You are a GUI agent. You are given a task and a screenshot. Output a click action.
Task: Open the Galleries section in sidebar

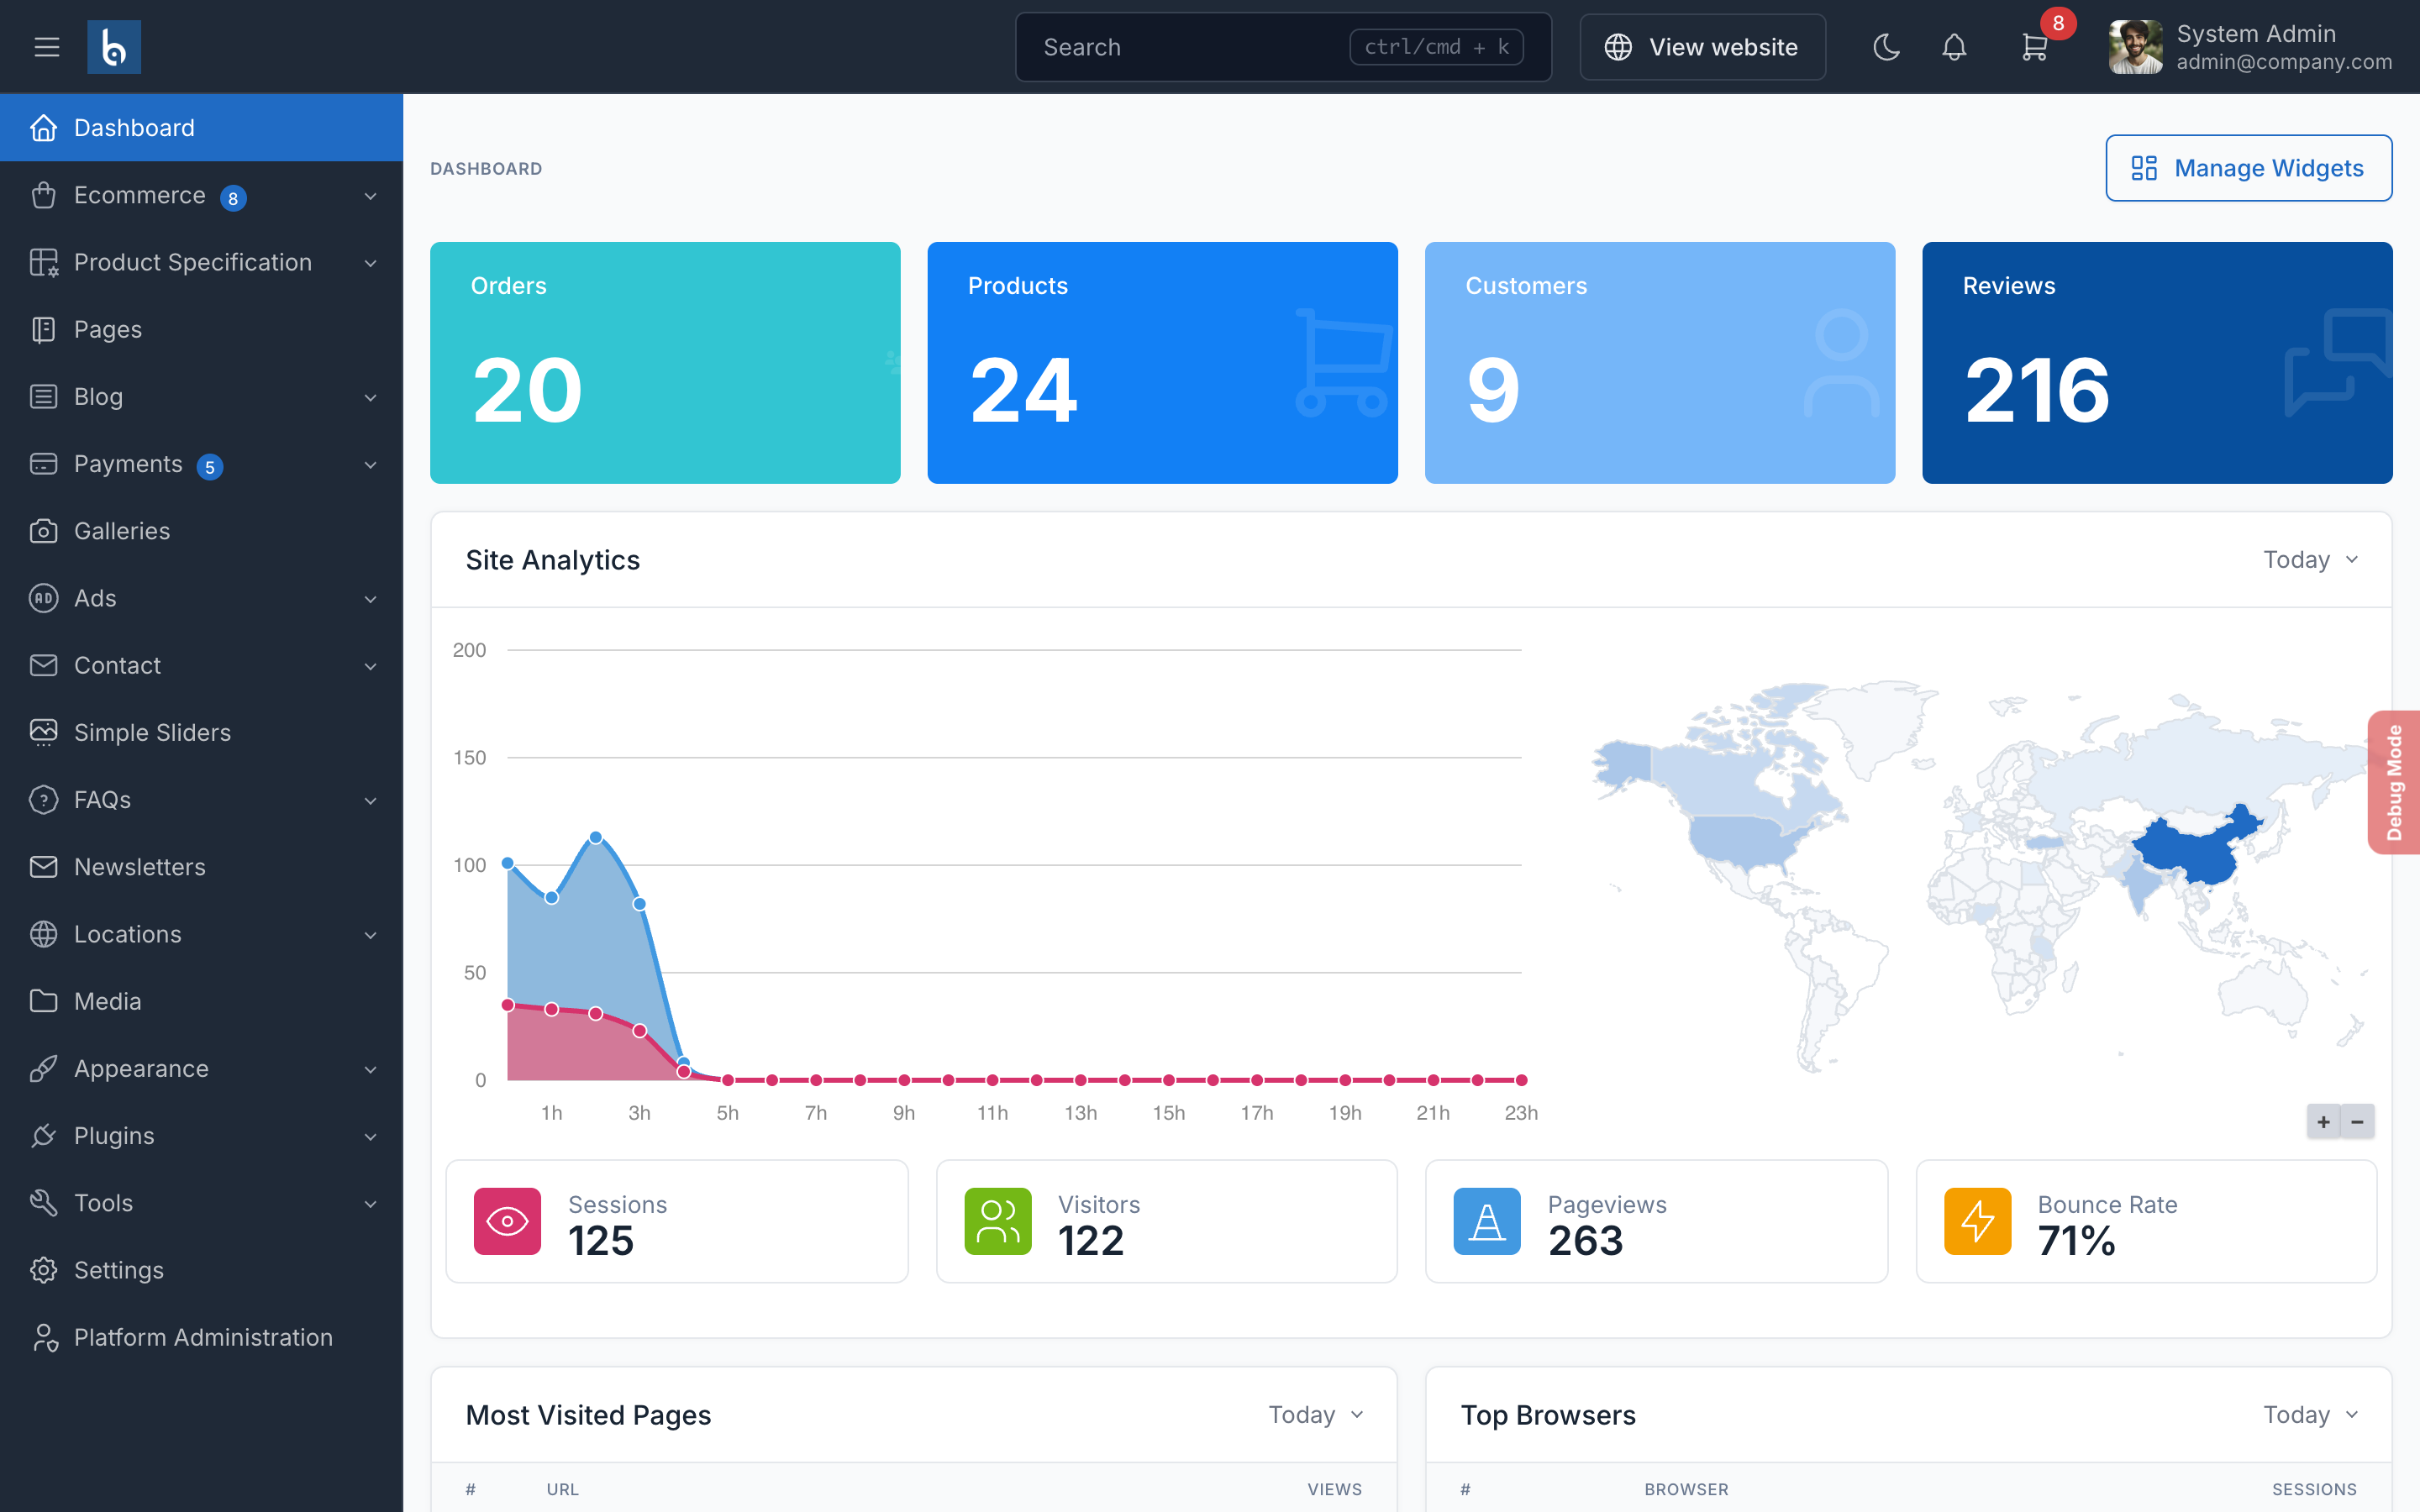point(121,531)
